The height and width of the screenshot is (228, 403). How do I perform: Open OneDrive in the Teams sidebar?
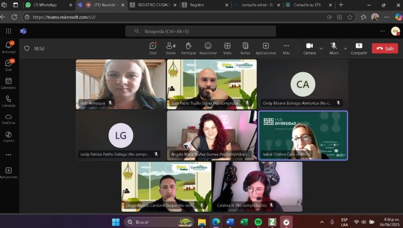8,118
